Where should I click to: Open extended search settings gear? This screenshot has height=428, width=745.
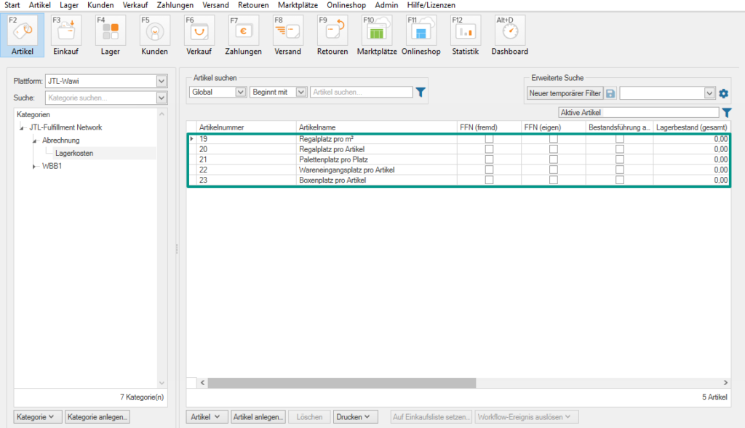(x=723, y=93)
